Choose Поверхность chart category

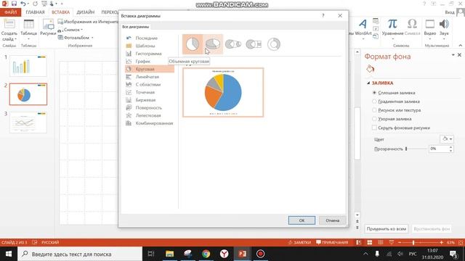pyautogui.click(x=148, y=108)
